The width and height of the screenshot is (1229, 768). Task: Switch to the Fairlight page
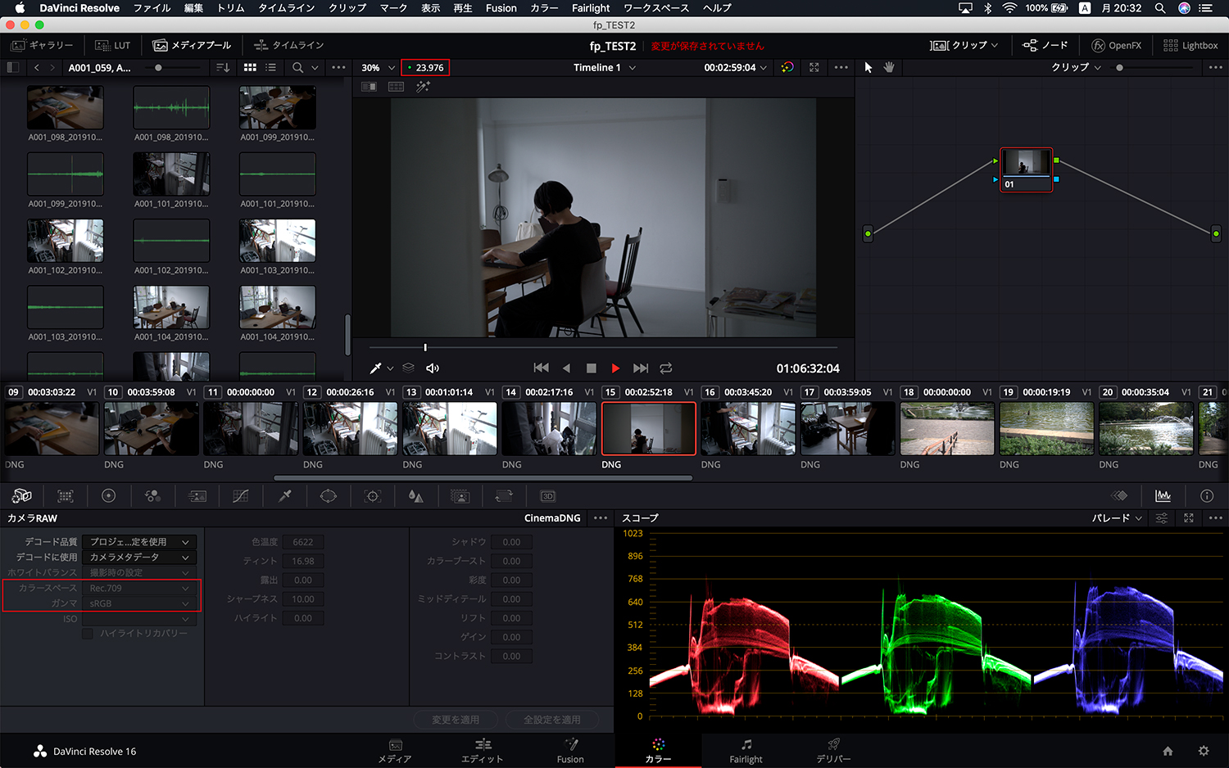746,751
